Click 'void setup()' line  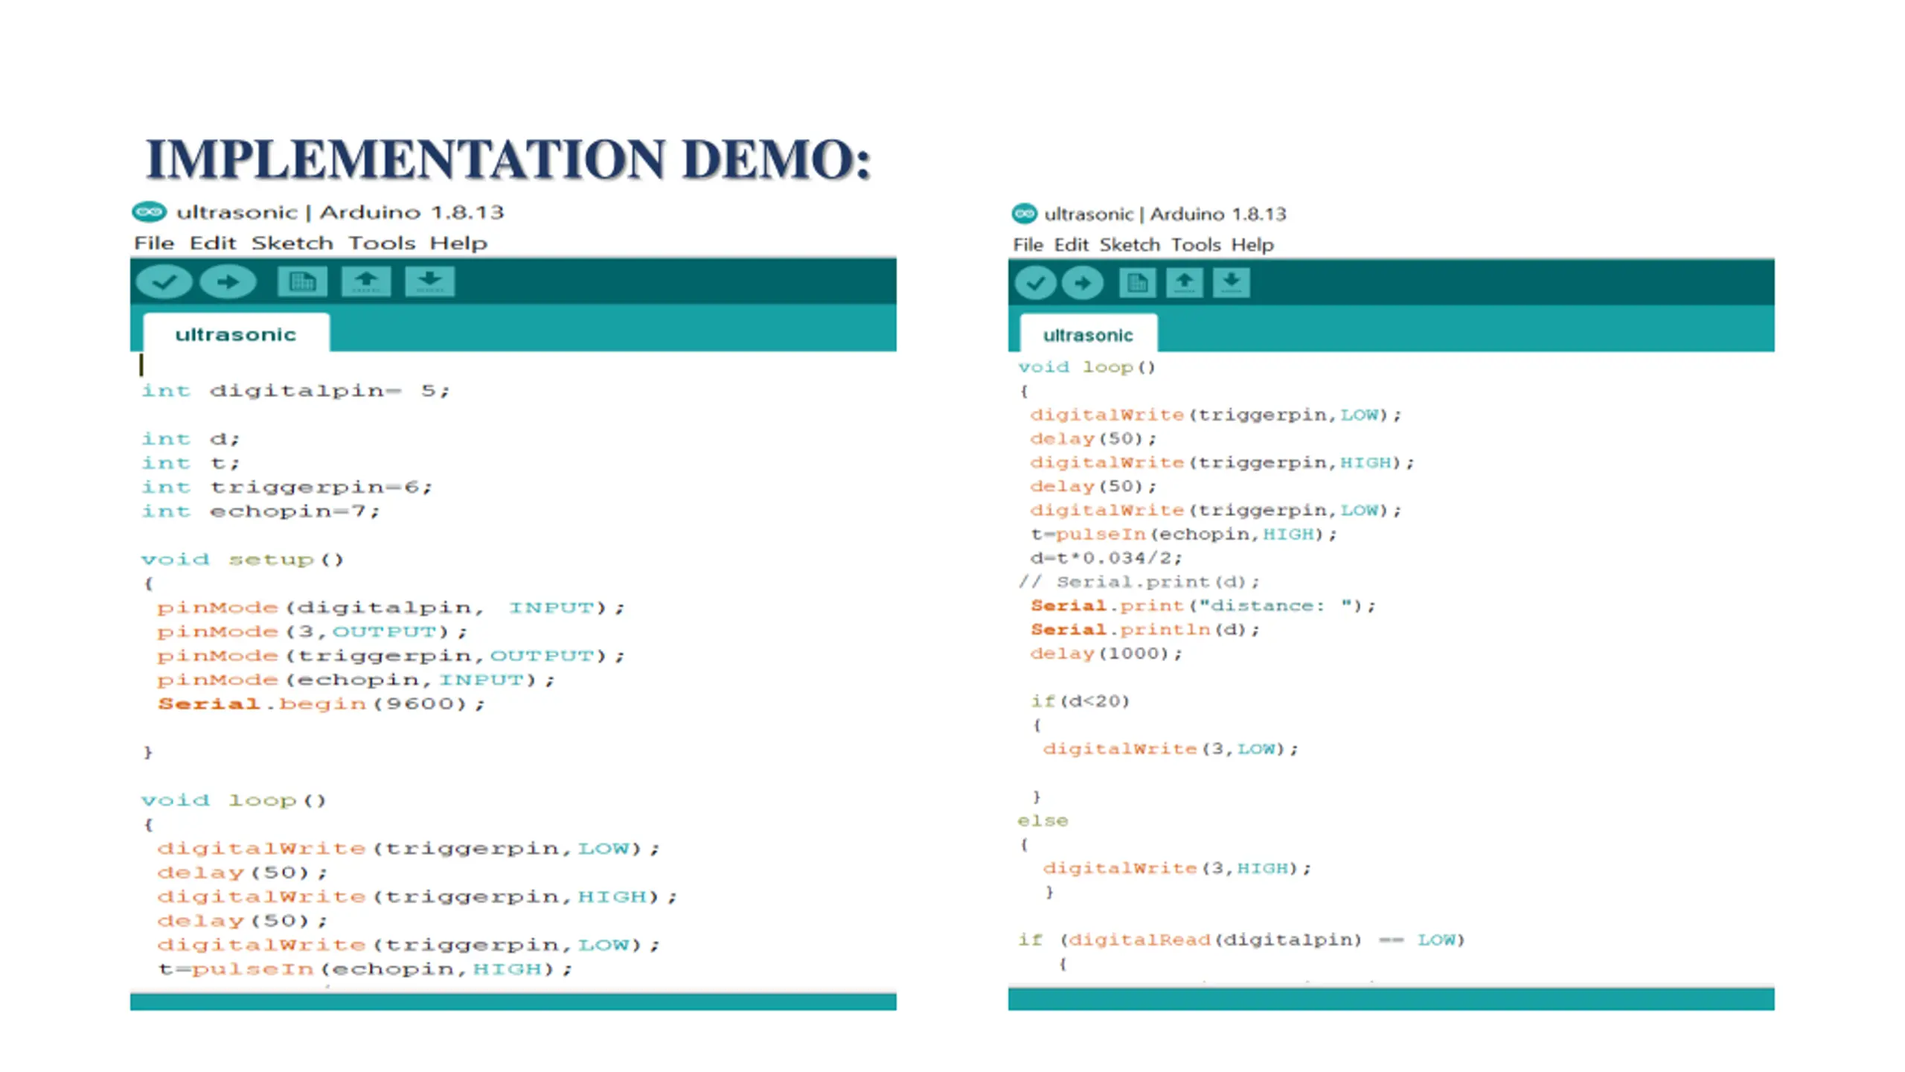pyautogui.click(x=243, y=560)
